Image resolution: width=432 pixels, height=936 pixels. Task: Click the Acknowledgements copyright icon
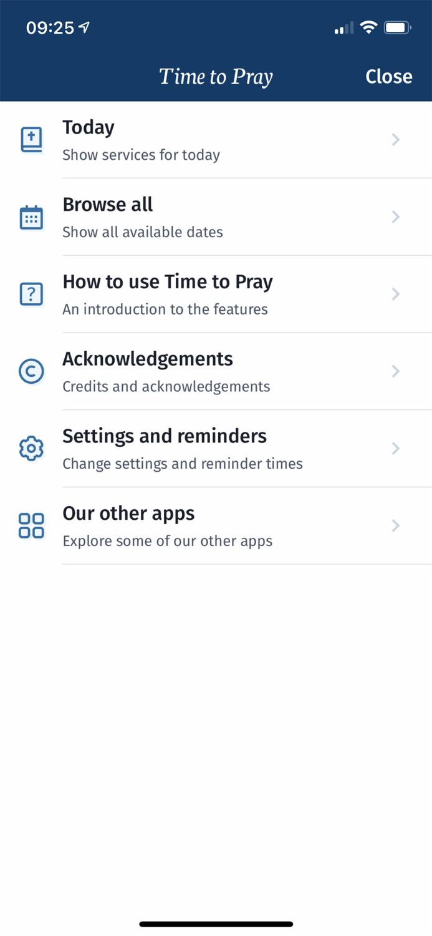coord(31,371)
